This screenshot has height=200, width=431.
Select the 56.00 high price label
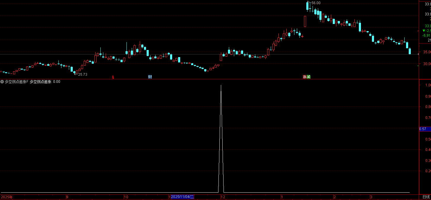pyautogui.click(x=316, y=3)
